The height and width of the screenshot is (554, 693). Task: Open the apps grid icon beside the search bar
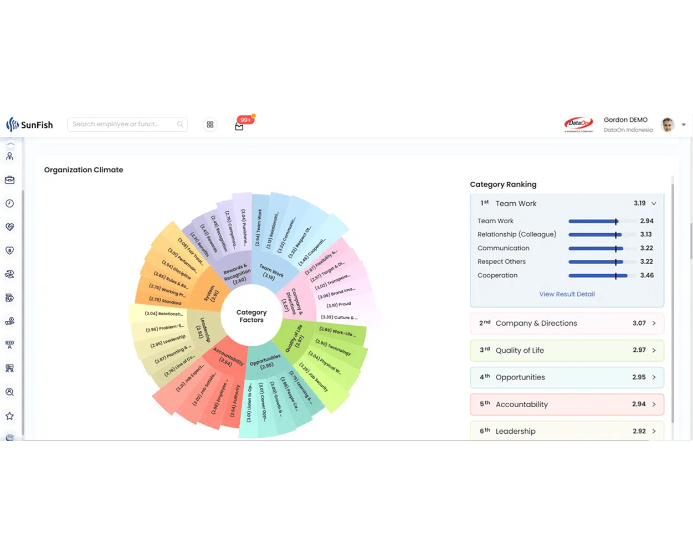(210, 124)
